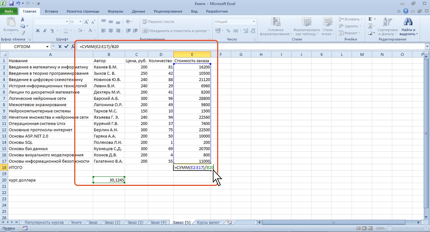430x232 pixels.
Task: Click the Decrease Indent icon
Action: (x=128, y=31)
